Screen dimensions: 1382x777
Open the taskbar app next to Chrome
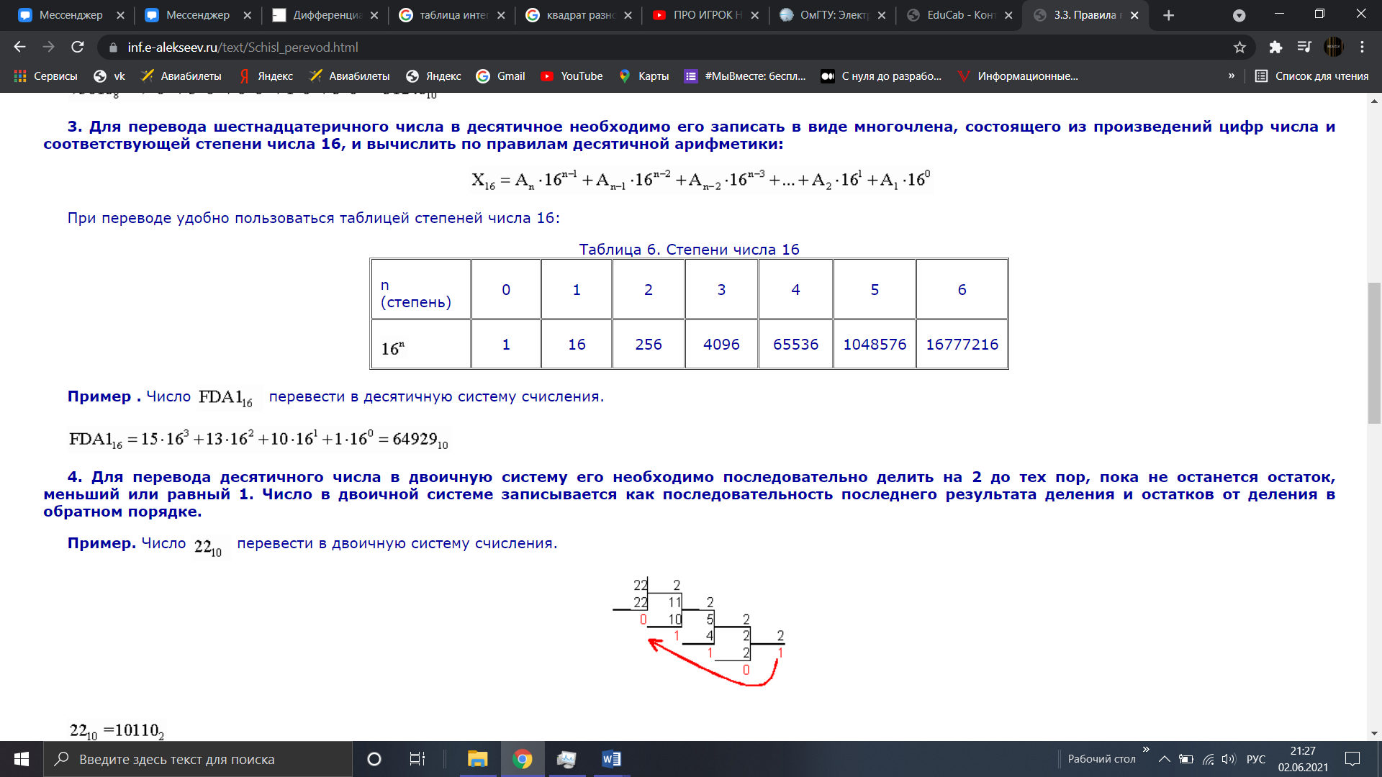567,759
